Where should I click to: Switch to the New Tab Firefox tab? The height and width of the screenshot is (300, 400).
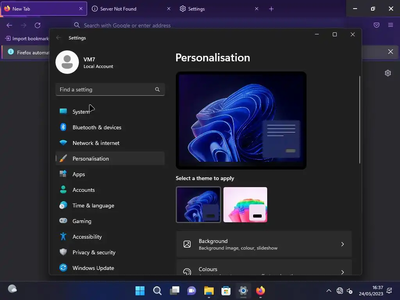pyautogui.click(x=44, y=9)
